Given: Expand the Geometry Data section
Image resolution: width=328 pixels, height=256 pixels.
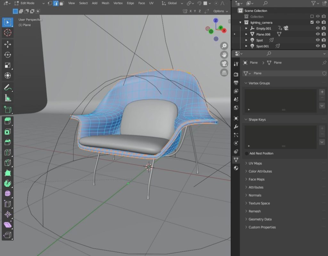Looking at the screenshot, I should point(260,219).
